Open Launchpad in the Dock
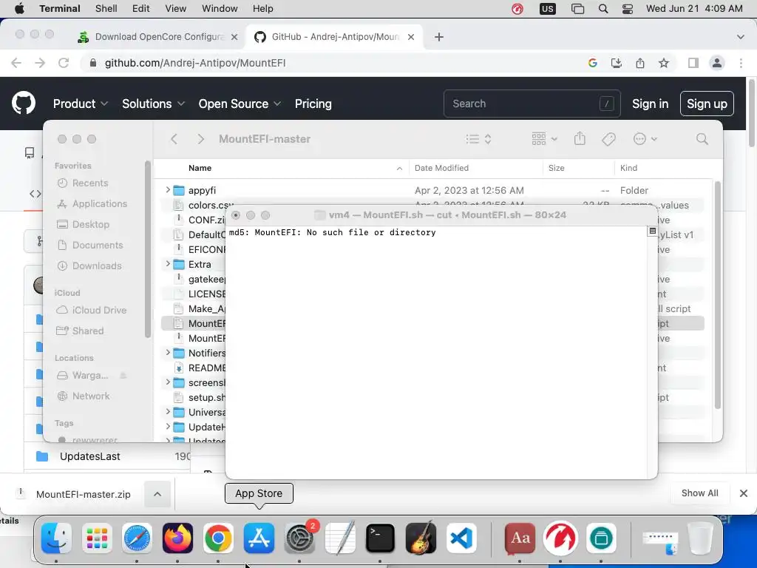 (x=97, y=538)
